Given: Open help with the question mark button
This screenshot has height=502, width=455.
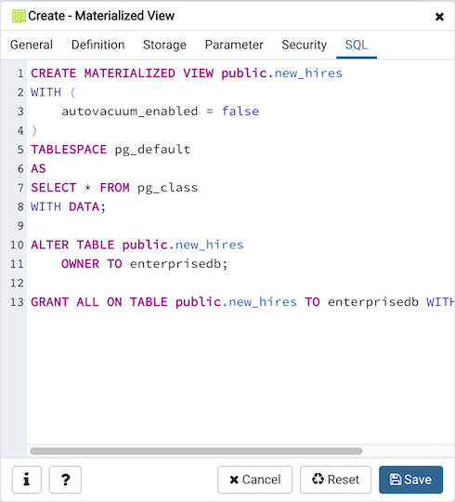Looking at the screenshot, I should coord(65,480).
